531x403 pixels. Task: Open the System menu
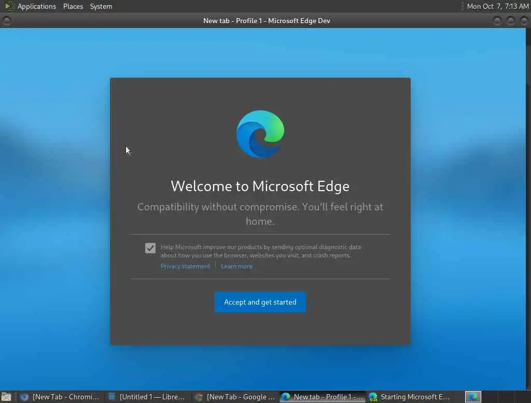101,6
